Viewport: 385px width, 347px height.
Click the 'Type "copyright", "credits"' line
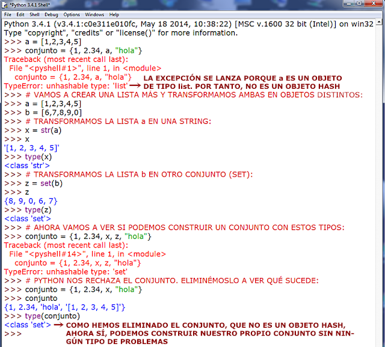point(120,33)
